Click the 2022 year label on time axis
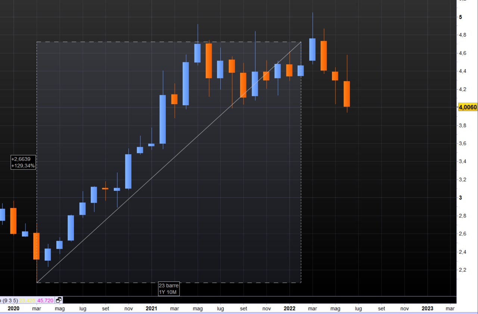 (x=289, y=308)
